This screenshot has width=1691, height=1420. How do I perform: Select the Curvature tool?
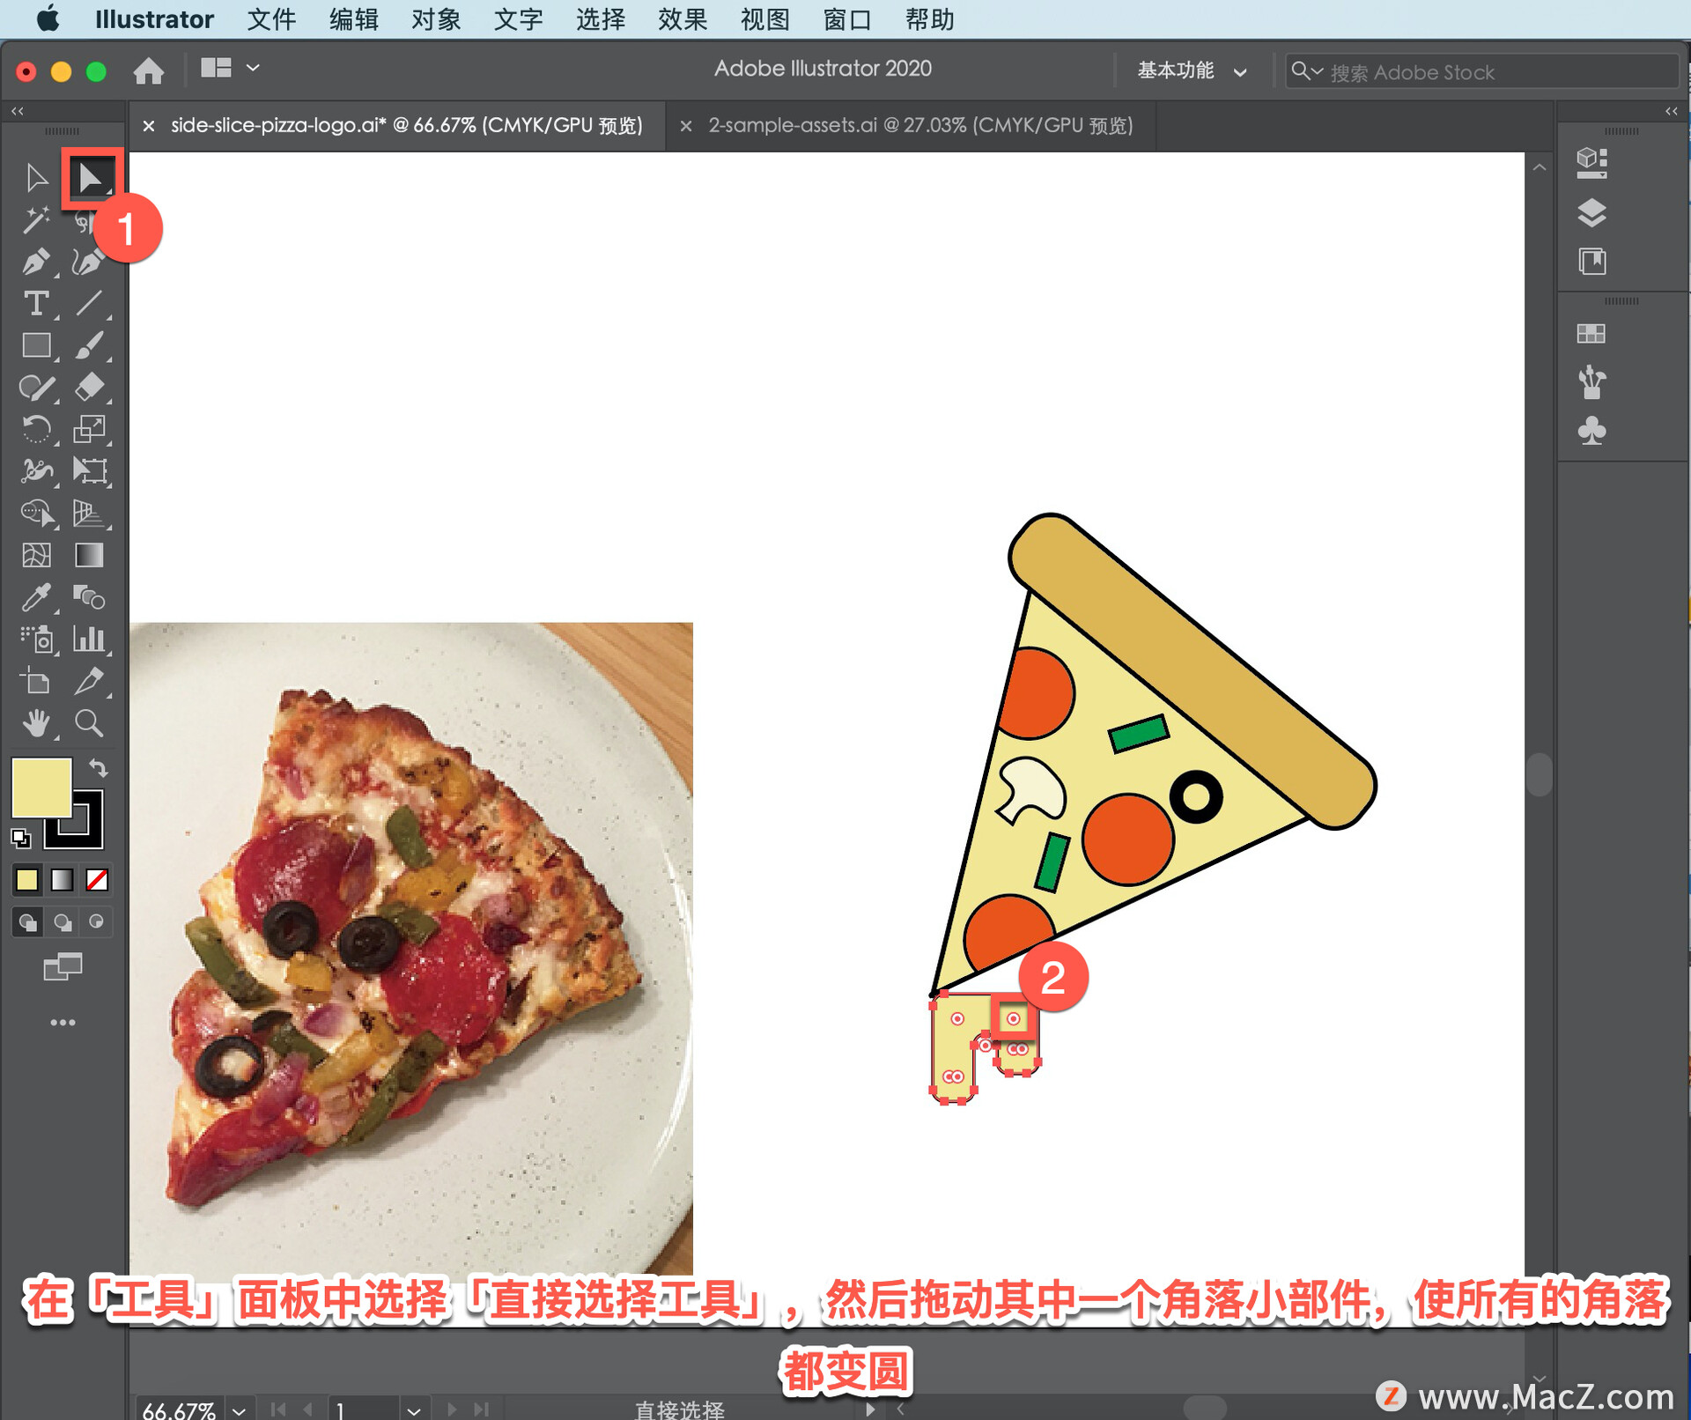[89, 262]
